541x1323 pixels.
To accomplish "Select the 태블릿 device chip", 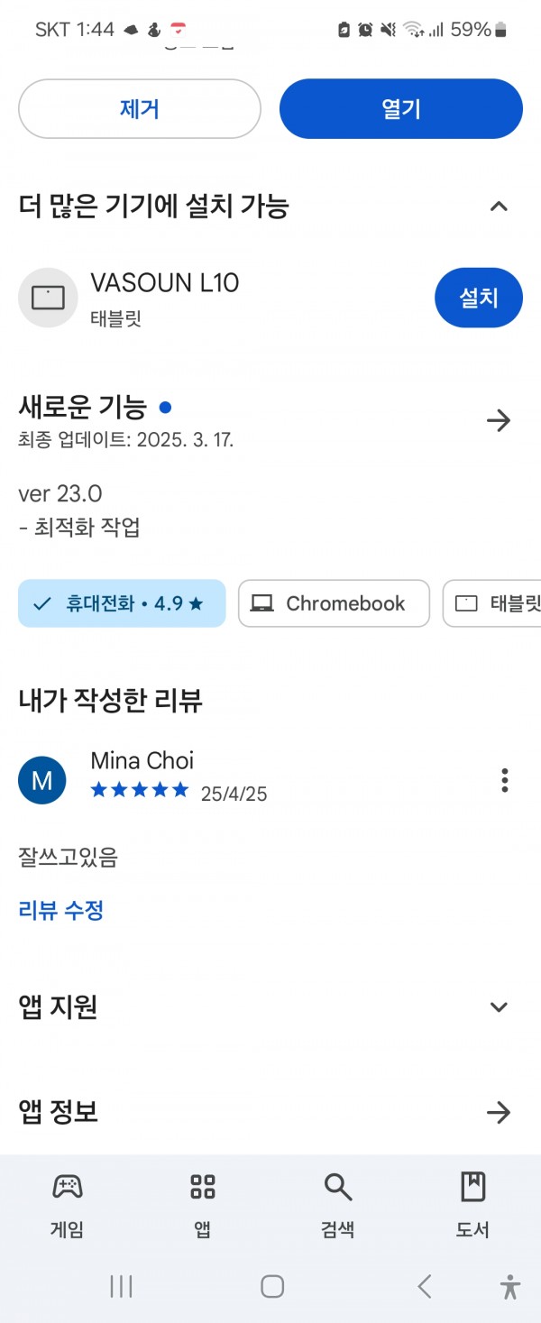I will point(492,603).
